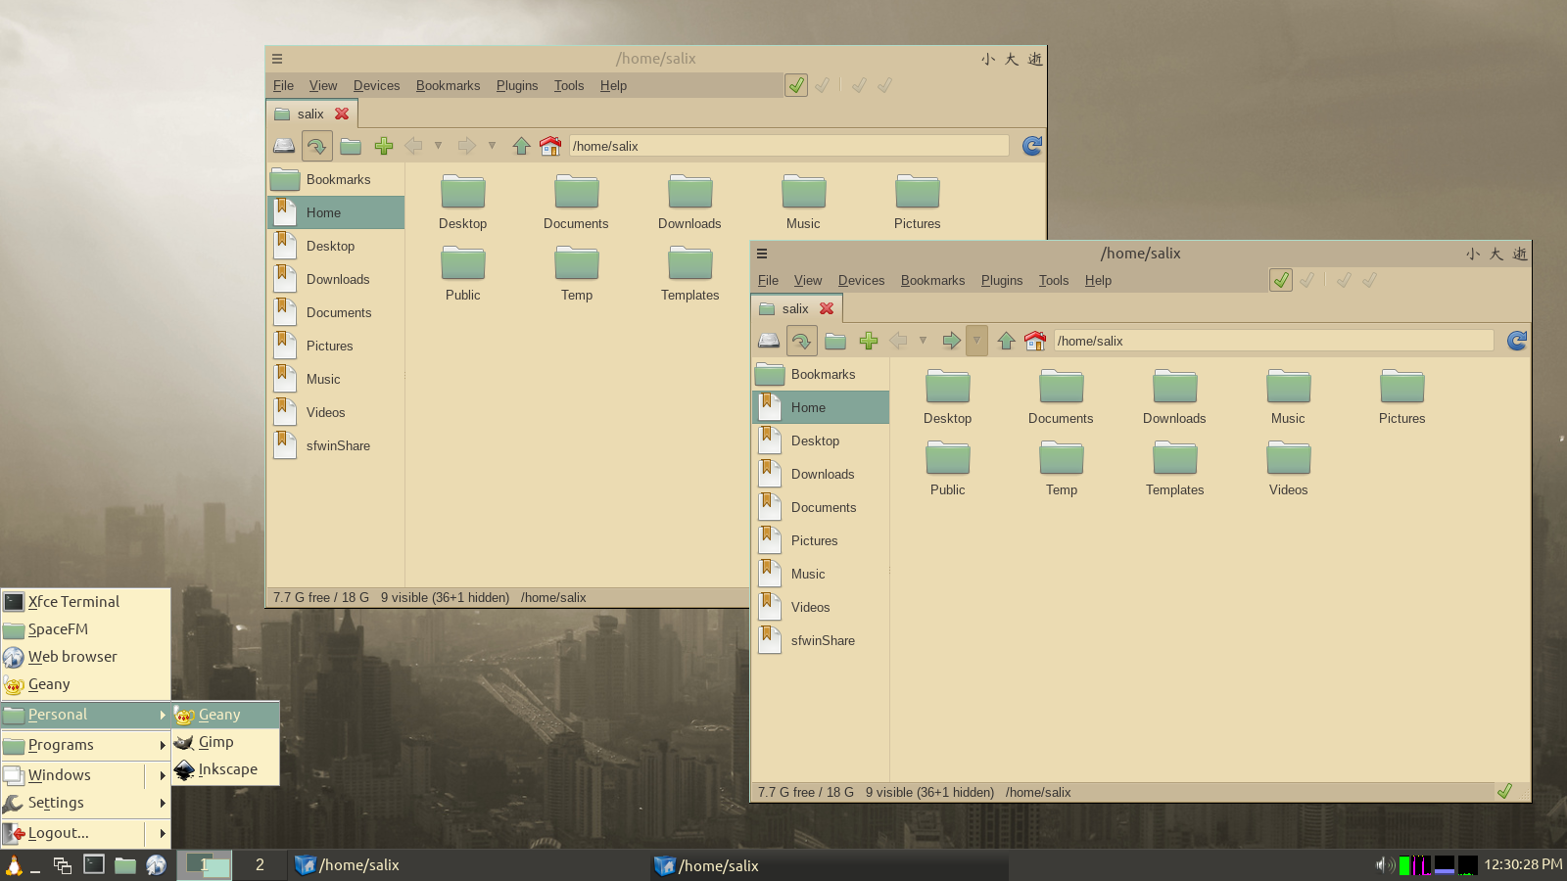Screen dimensions: 1567x881
Task: Click green plus new tab icon, front window
Action: [x=869, y=341]
